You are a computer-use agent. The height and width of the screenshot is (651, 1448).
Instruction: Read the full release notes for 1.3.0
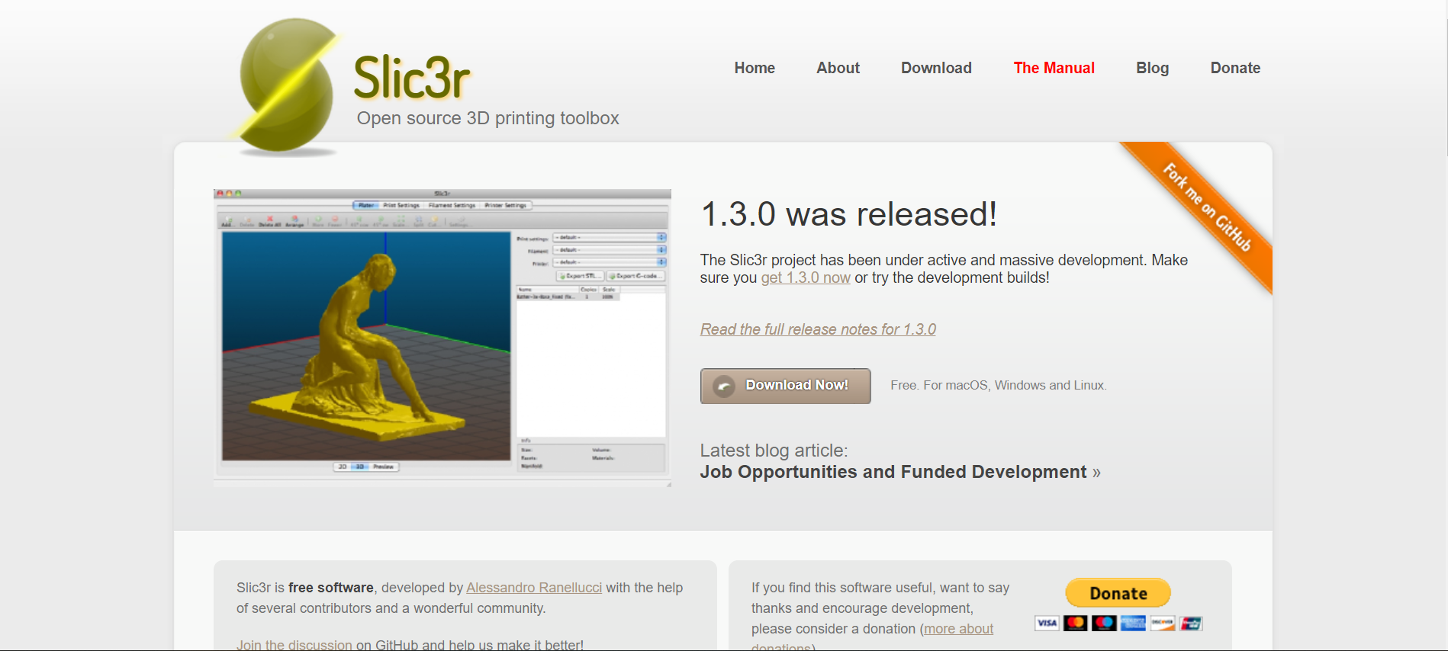pyautogui.click(x=818, y=329)
